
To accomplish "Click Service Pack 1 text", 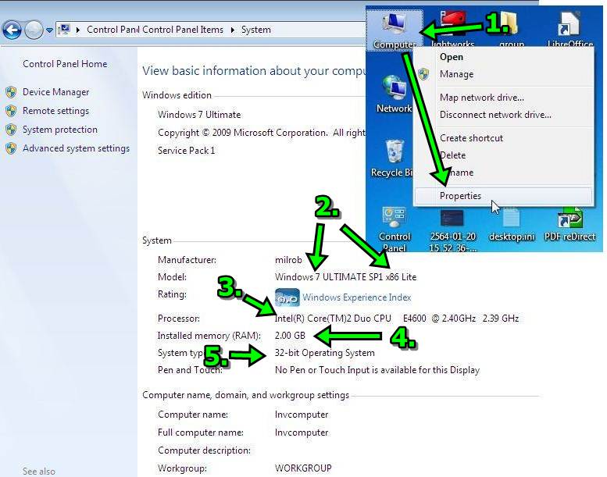I will coord(186,151).
